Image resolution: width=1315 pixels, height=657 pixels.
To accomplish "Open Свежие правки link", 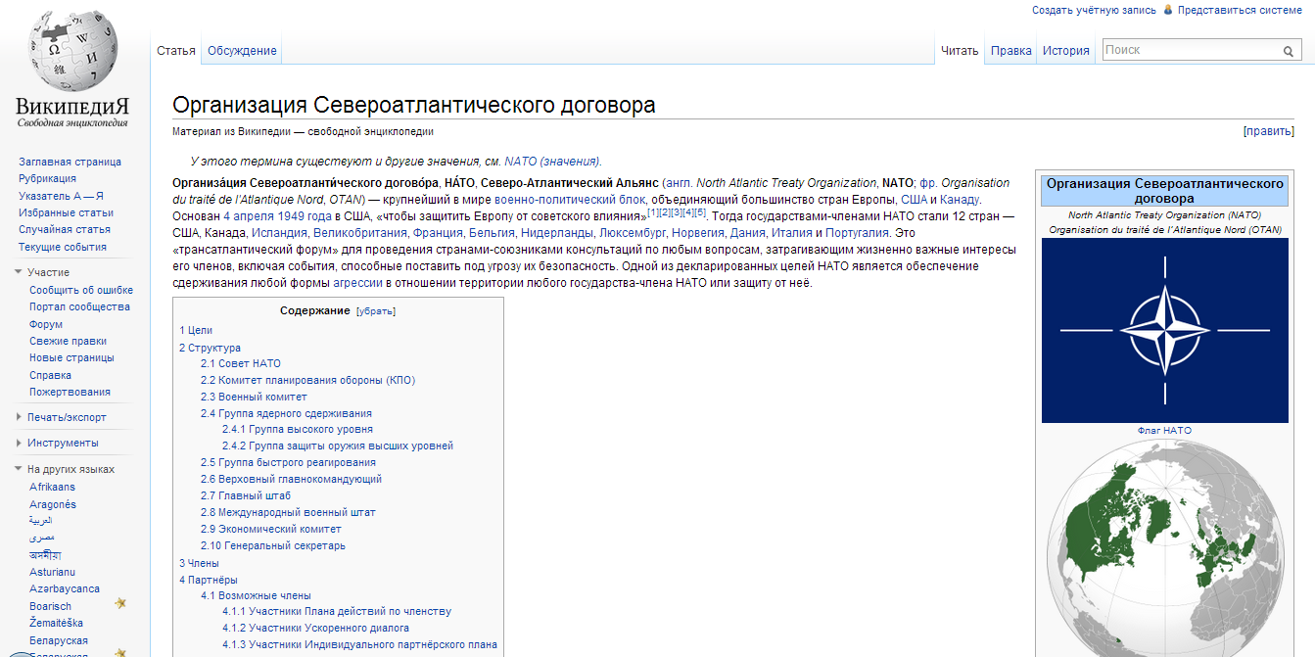I will (x=69, y=341).
